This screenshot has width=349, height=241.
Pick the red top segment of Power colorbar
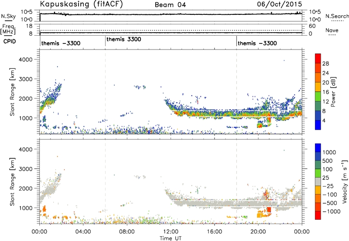[x=318, y=58]
